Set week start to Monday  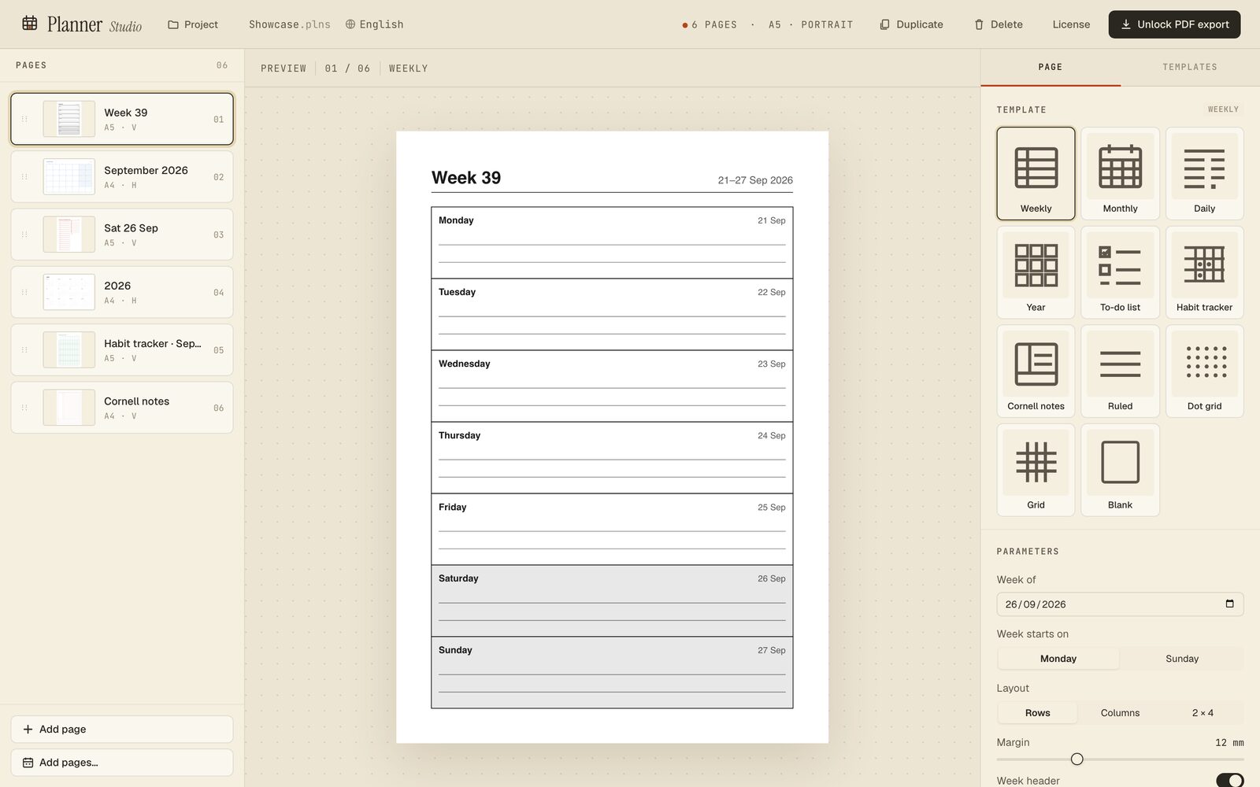coord(1058,659)
